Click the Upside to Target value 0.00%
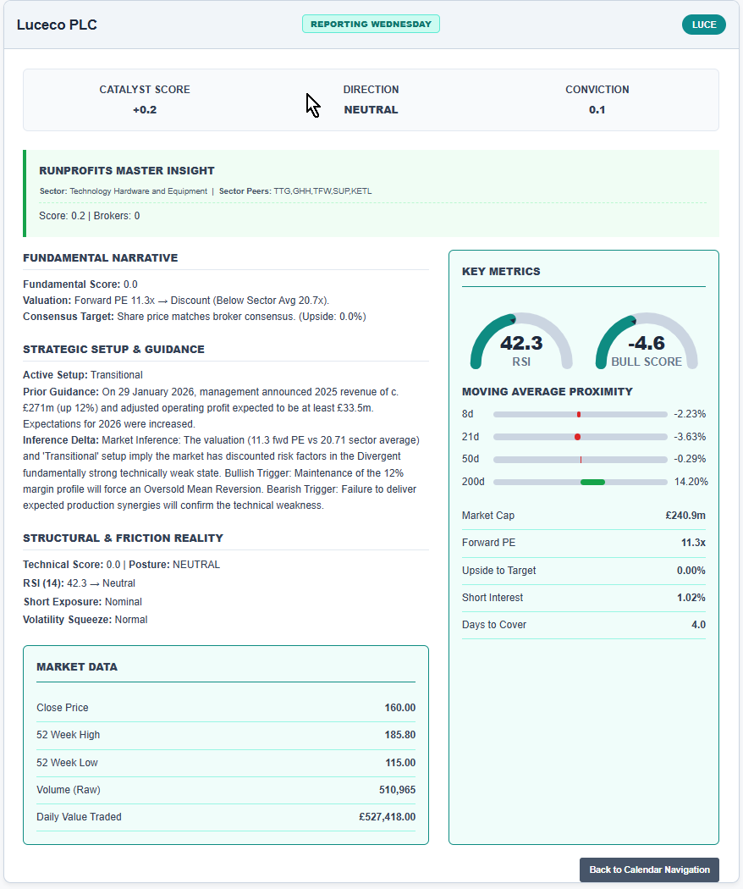The width and height of the screenshot is (743, 889). 691,571
